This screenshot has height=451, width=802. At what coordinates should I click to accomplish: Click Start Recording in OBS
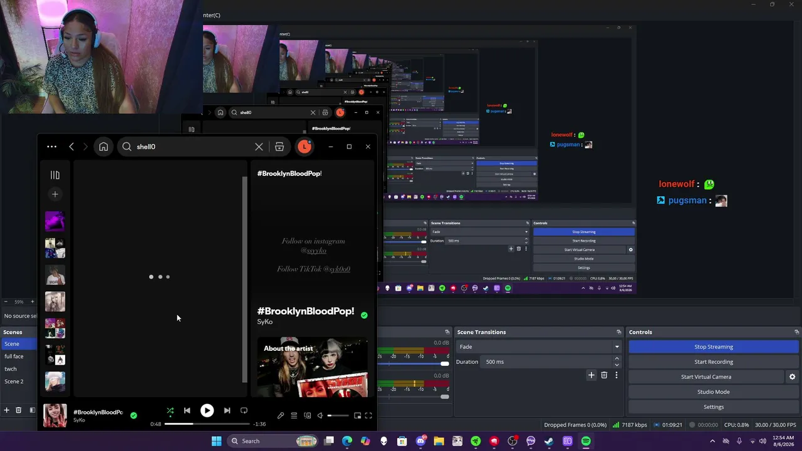714,362
